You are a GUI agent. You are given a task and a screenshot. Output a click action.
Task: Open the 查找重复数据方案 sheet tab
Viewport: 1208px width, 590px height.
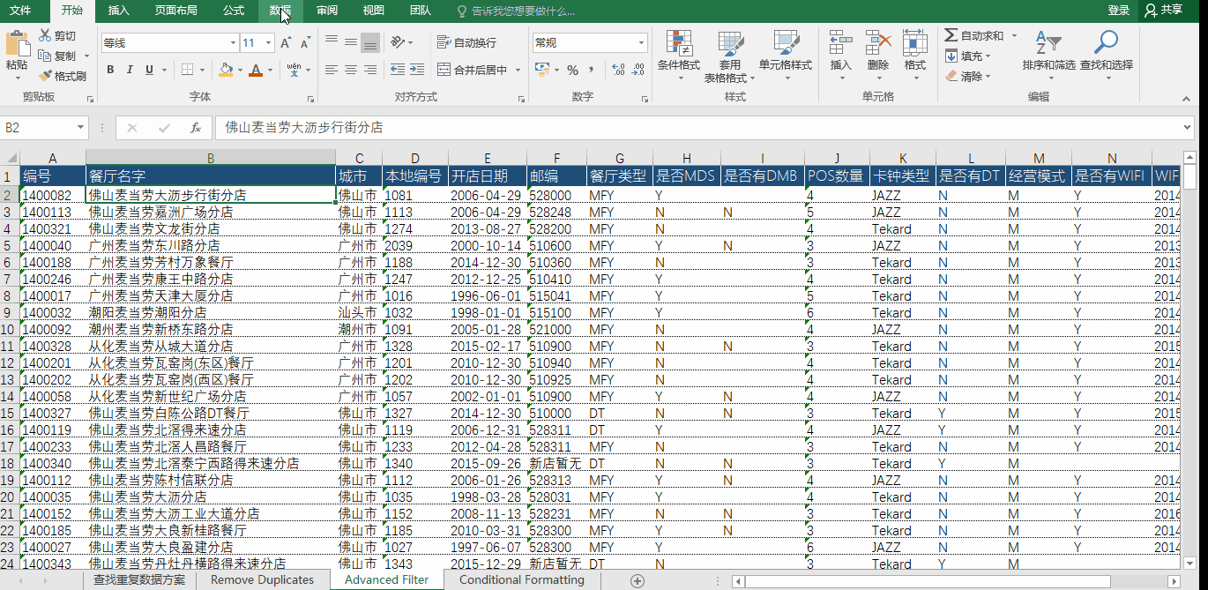click(x=139, y=580)
